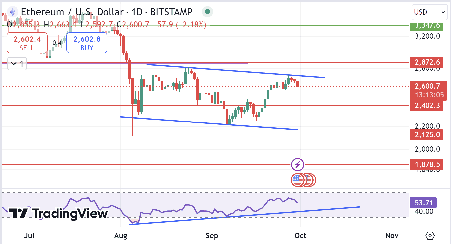Open the USD currency dropdown

click(429, 12)
